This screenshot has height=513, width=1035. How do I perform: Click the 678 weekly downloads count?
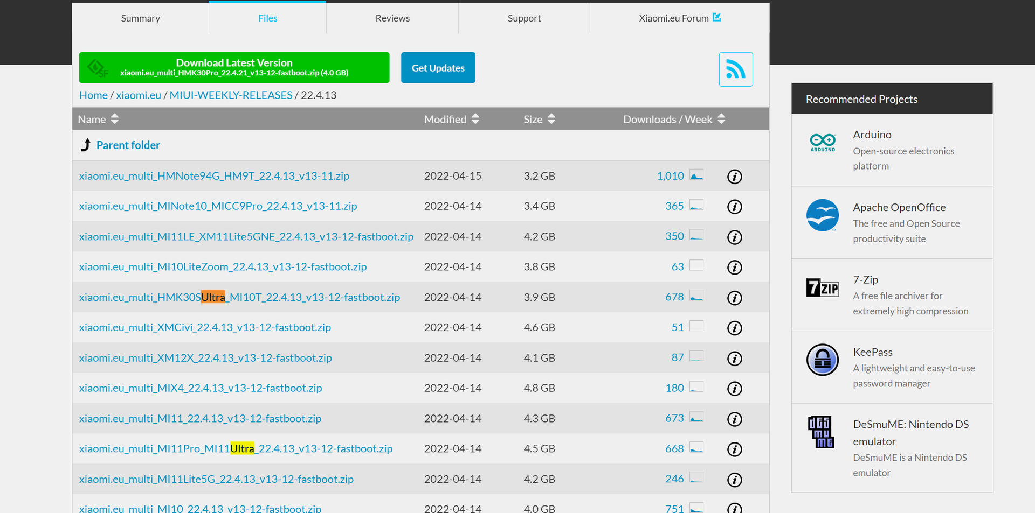coord(674,297)
